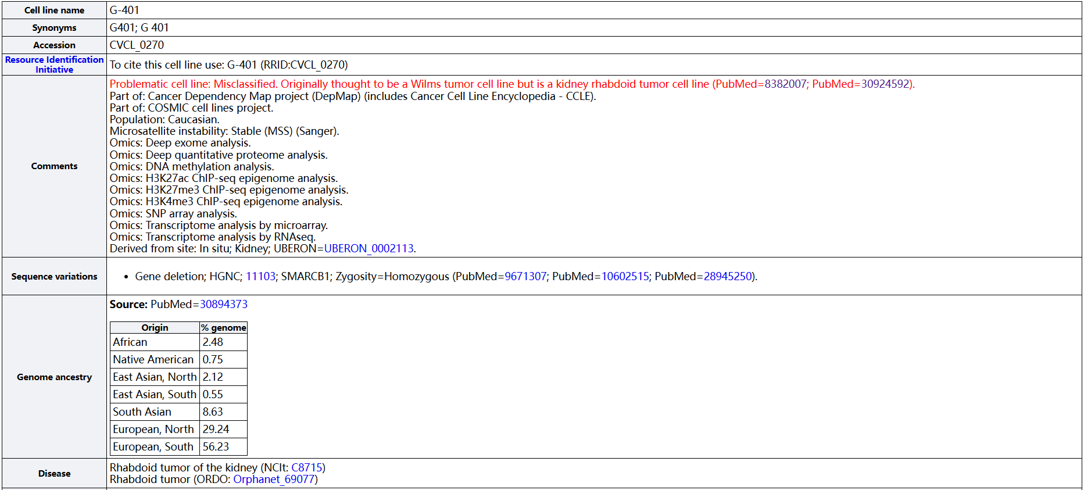Open PubMed 28945250 sequence variation reference
The width and height of the screenshot is (1084, 490).
point(728,277)
